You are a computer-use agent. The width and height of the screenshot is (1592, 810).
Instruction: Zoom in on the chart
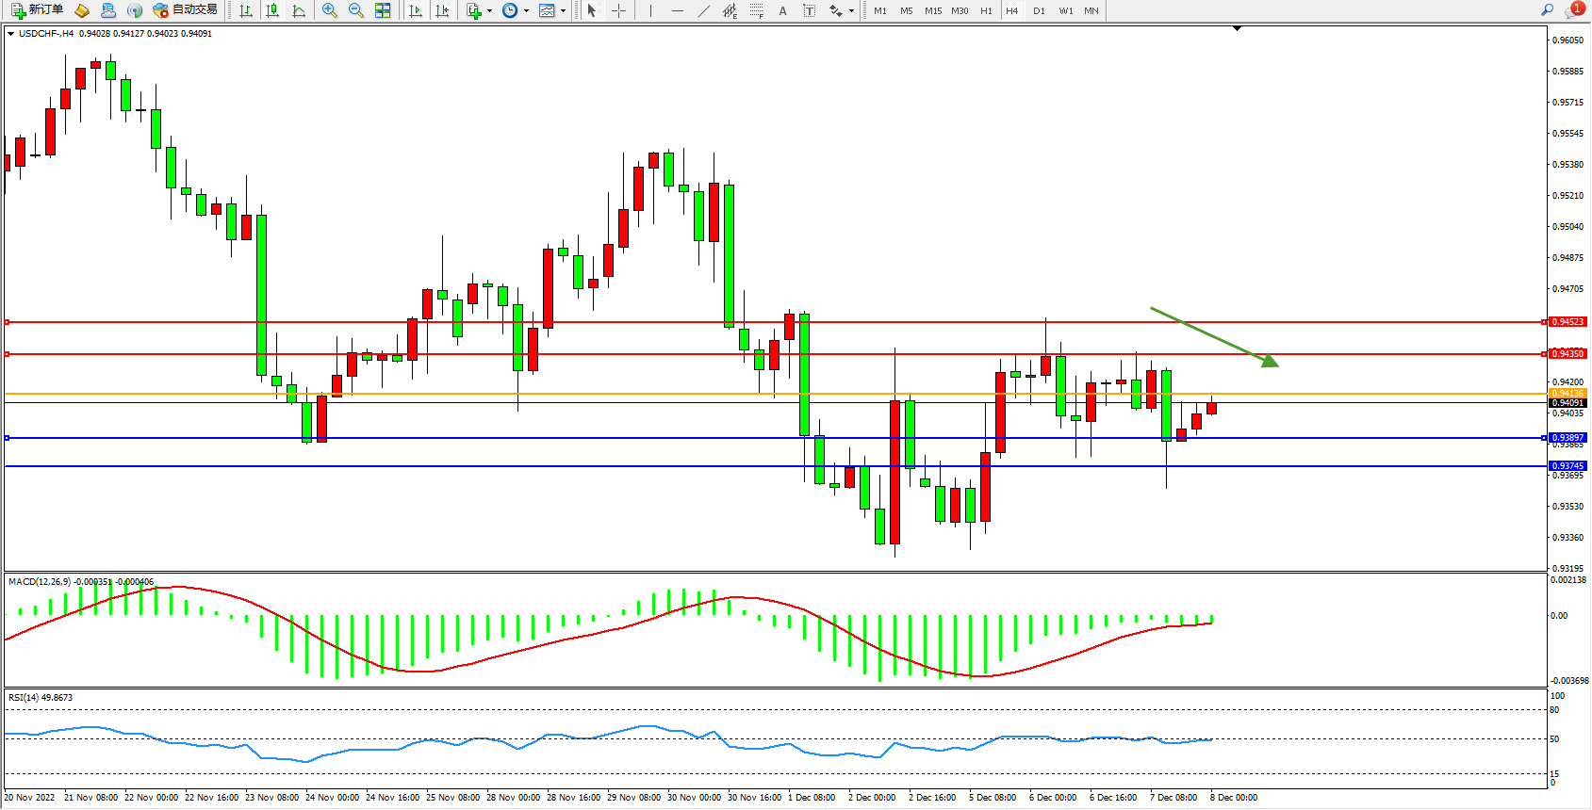[330, 10]
